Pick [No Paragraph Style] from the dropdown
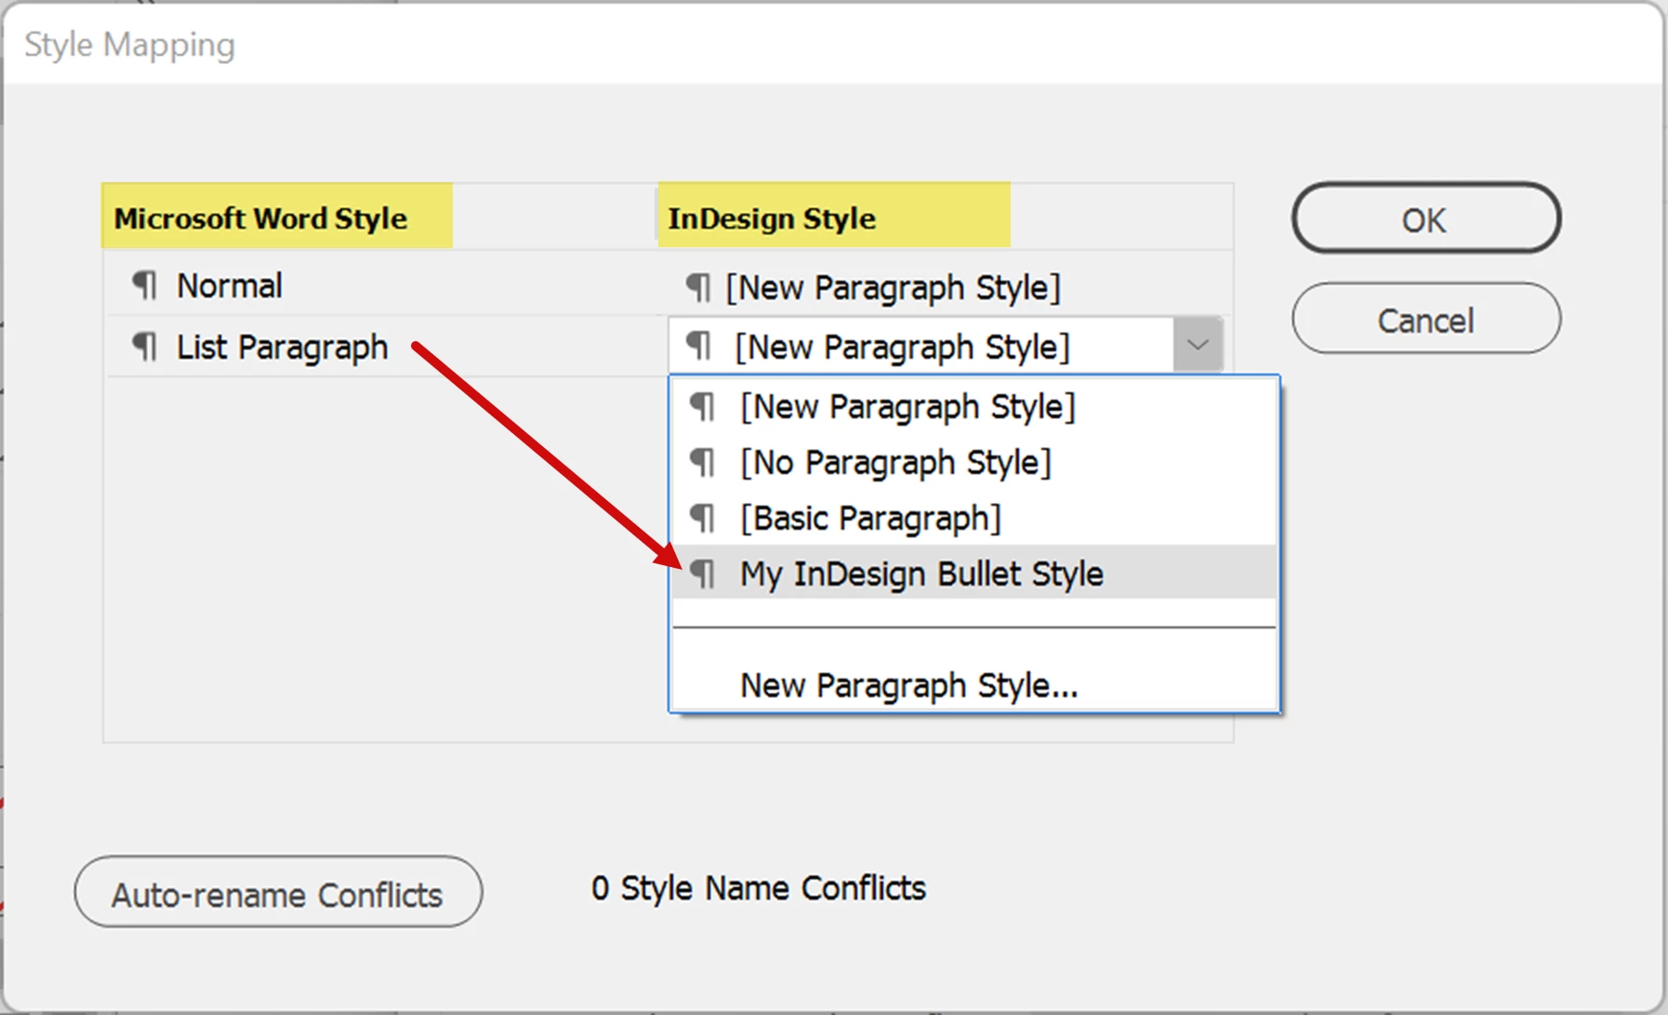The image size is (1668, 1015). click(973, 462)
